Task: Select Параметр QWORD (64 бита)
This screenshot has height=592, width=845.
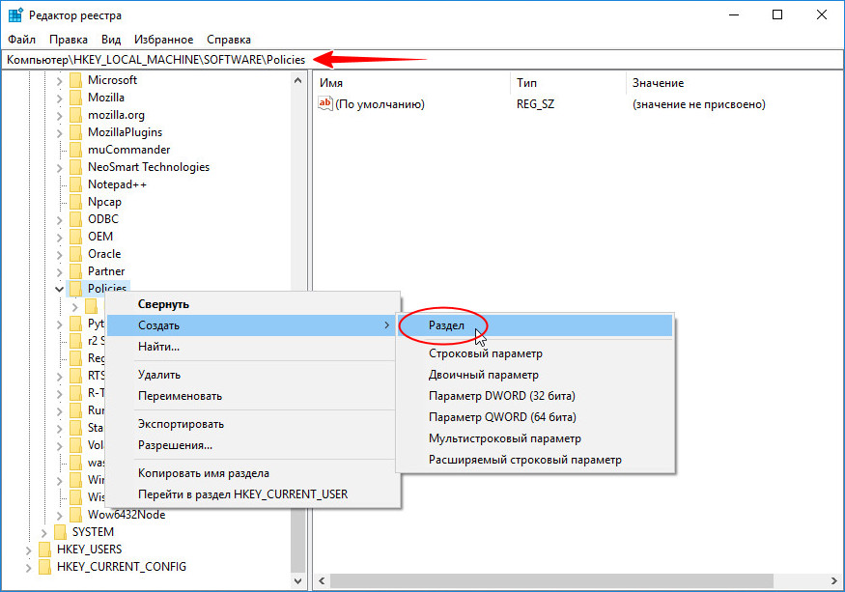Action: tap(535, 417)
